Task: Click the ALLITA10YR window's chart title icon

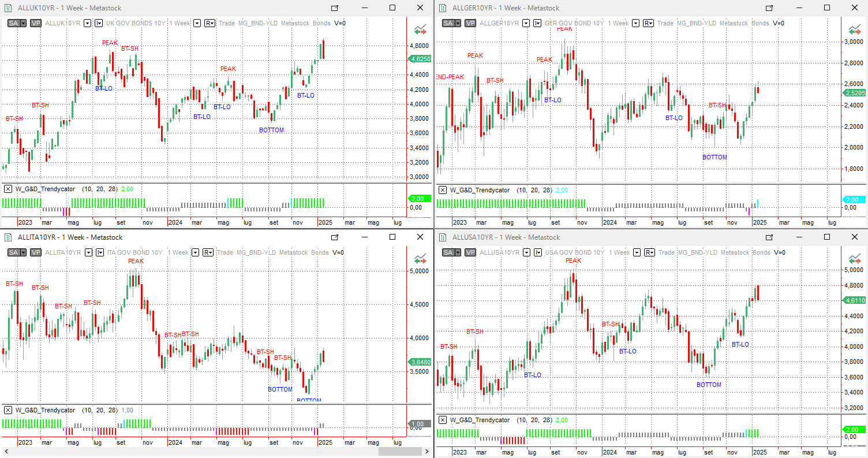Action: click(9, 237)
